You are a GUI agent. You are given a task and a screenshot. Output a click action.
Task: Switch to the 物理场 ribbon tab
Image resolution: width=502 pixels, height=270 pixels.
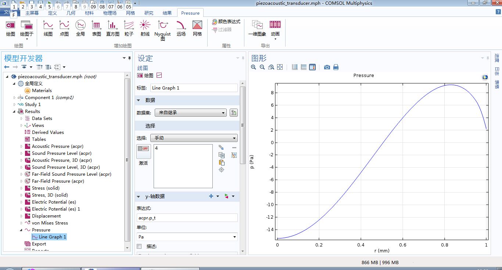click(x=110, y=13)
